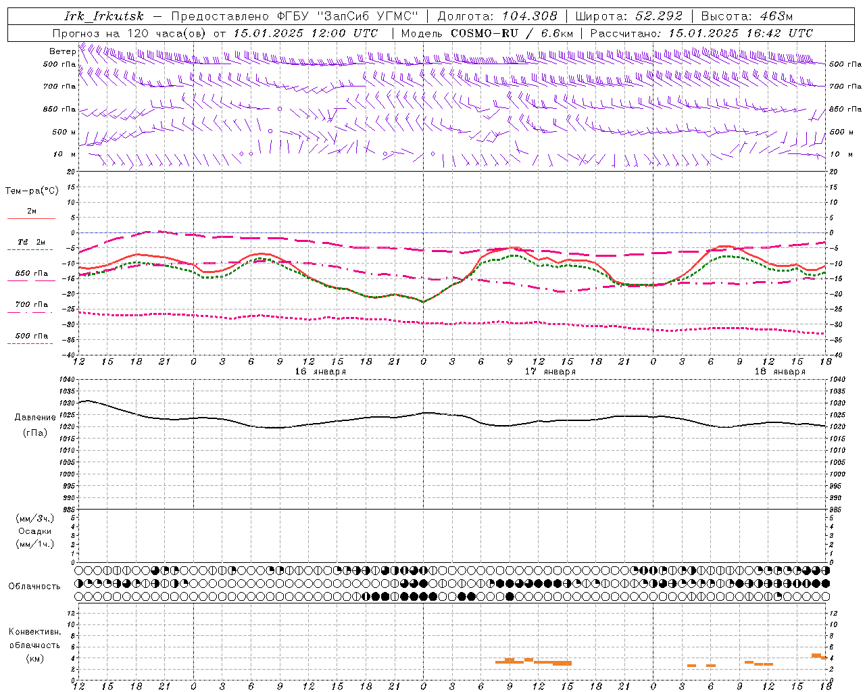The width and height of the screenshot is (865, 692).
Task: Click the station title Irk_Irkutsk
Action: (x=104, y=16)
